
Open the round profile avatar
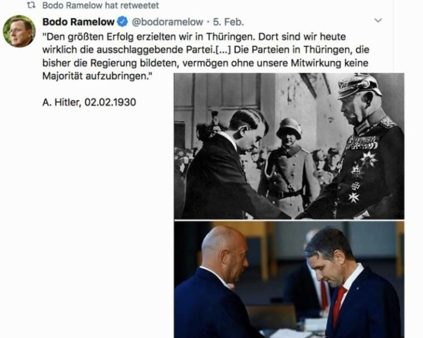pyautogui.click(x=19, y=31)
